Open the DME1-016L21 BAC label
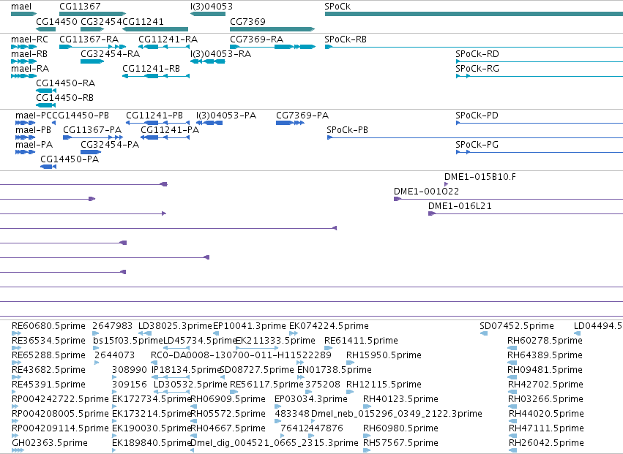Image resolution: width=623 pixels, height=454 pixels. point(460,206)
